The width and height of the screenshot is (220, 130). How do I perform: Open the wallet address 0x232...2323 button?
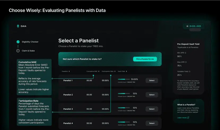click(194, 26)
